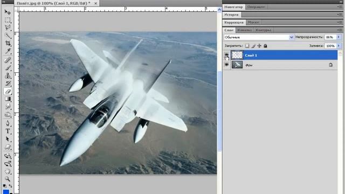Select the Eraser tool
Image resolution: width=345 pixels, height=194 pixels.
tap(8, 91)
